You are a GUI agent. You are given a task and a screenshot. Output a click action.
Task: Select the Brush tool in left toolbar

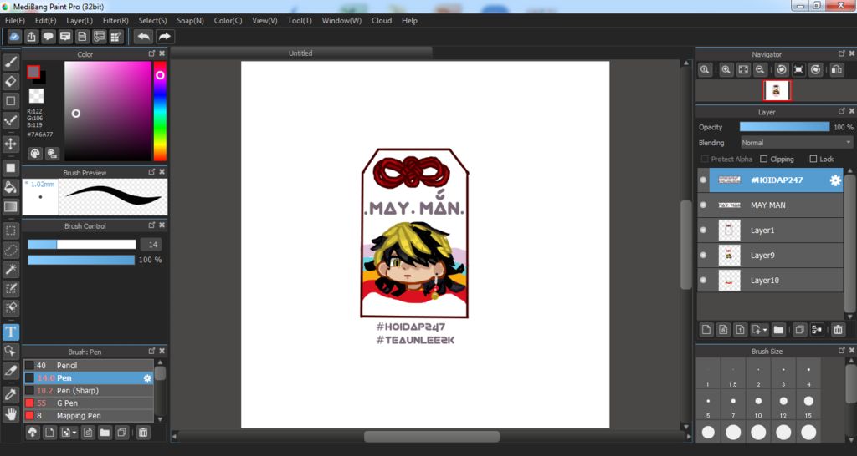click(10, 62)
